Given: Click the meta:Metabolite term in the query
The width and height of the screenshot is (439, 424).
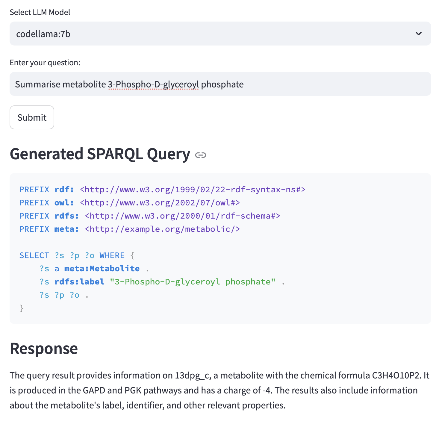Looking at the screenshot, I should pos(102,269).
